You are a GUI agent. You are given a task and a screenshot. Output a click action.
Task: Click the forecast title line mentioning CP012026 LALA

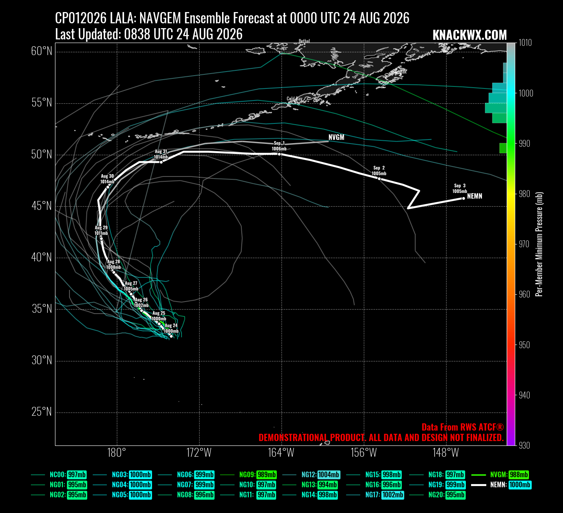pyautogui.click(x=232, y=18)
